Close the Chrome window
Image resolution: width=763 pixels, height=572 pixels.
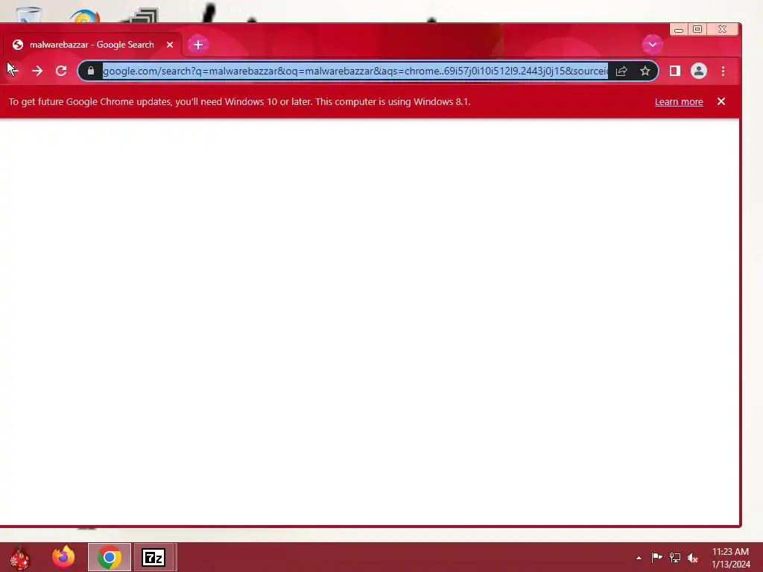coord(723,29)
